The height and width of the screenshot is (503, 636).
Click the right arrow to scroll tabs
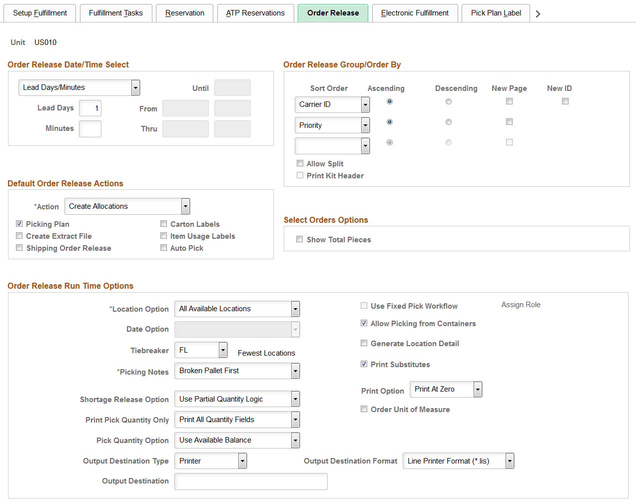pos(538,13)
